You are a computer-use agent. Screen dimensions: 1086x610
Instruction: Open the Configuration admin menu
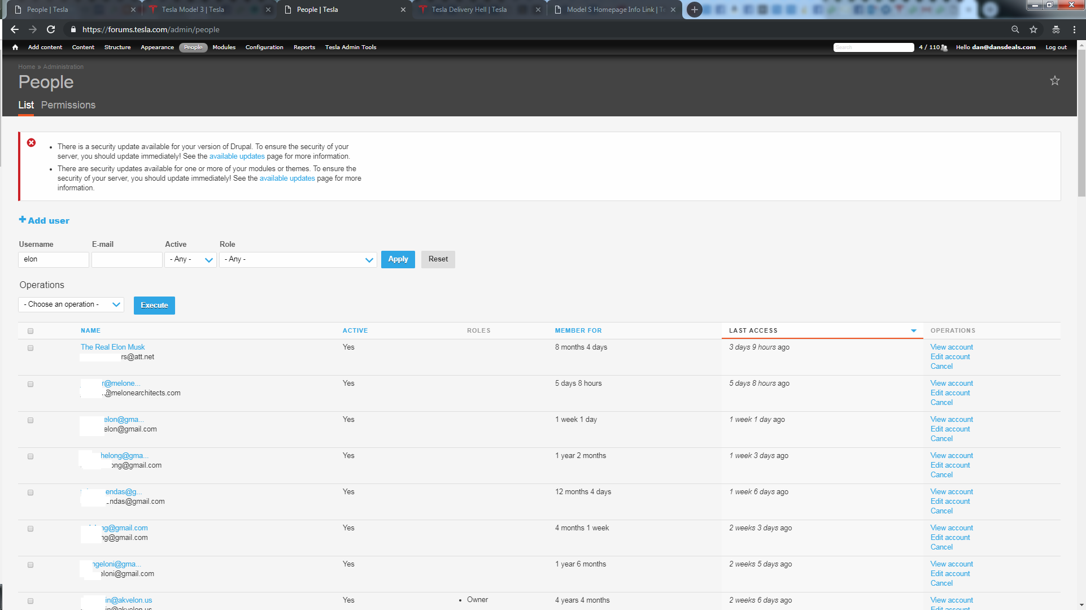coord(264,47)
